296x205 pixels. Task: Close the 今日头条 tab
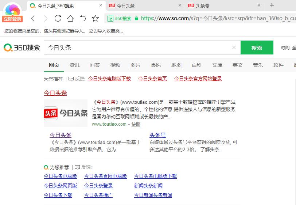point(180,5)
